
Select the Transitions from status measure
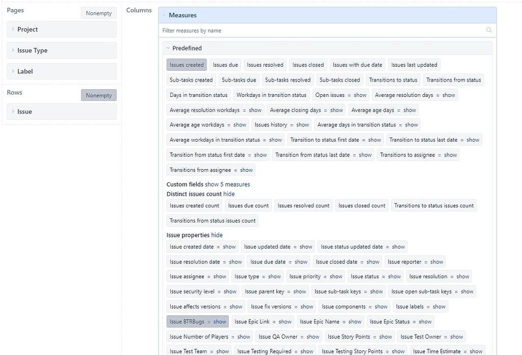coord(453,80)
